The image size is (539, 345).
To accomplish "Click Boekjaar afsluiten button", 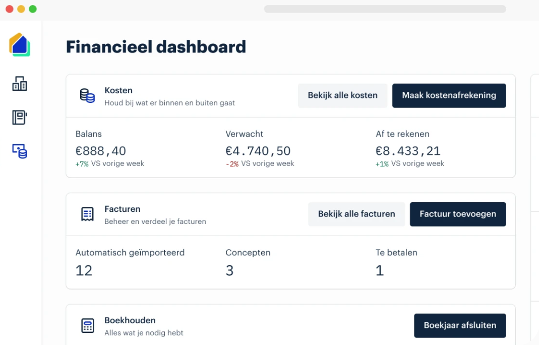I will 459,325.
